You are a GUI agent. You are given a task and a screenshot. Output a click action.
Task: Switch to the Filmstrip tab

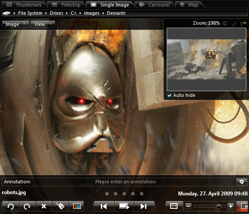[66, 5]
